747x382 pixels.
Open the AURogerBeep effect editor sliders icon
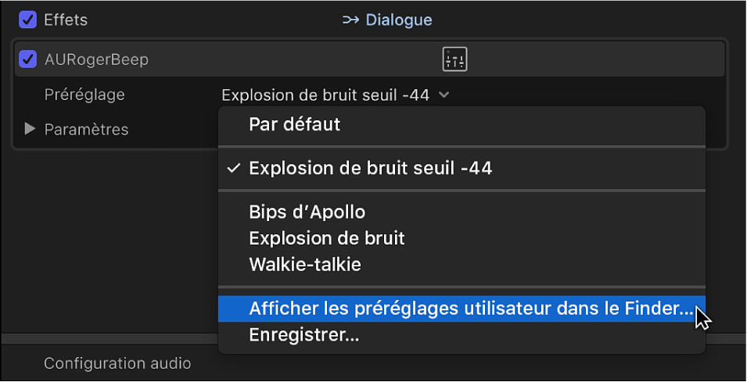pyautogui.click(x=454, y=59)
